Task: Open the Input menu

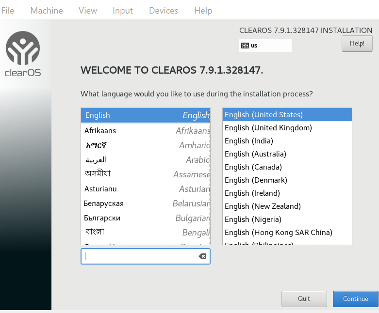Action: tap(123, 11)
